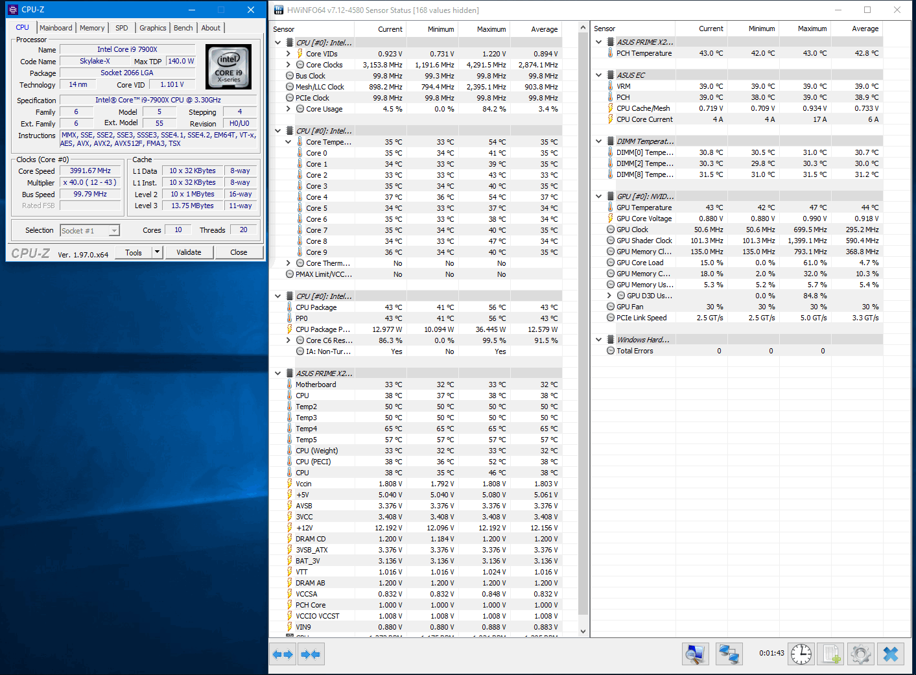Collapse the ASUS PRIME X2 sensor group, left panel
The height and width of the screenshot is (675, 916).
(x=278, y=373)
